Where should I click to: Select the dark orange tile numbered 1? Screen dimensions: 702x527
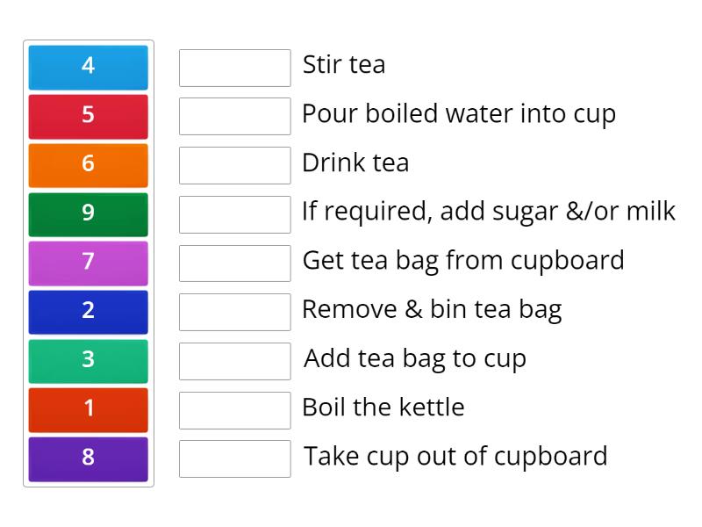(88, 409)
